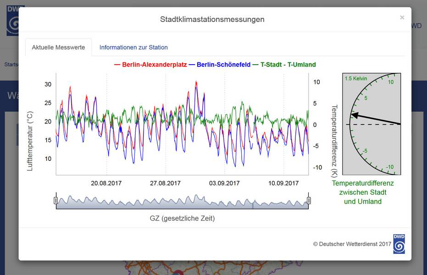
Task: Open the Informationen zur Station tab
Action: coord(133,47)
